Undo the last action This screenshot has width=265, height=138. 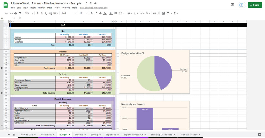7,13
